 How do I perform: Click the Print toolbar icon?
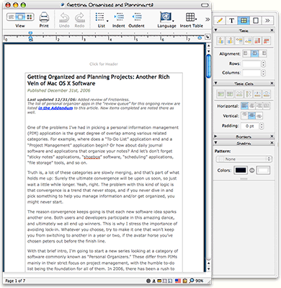tap(44, 17)
